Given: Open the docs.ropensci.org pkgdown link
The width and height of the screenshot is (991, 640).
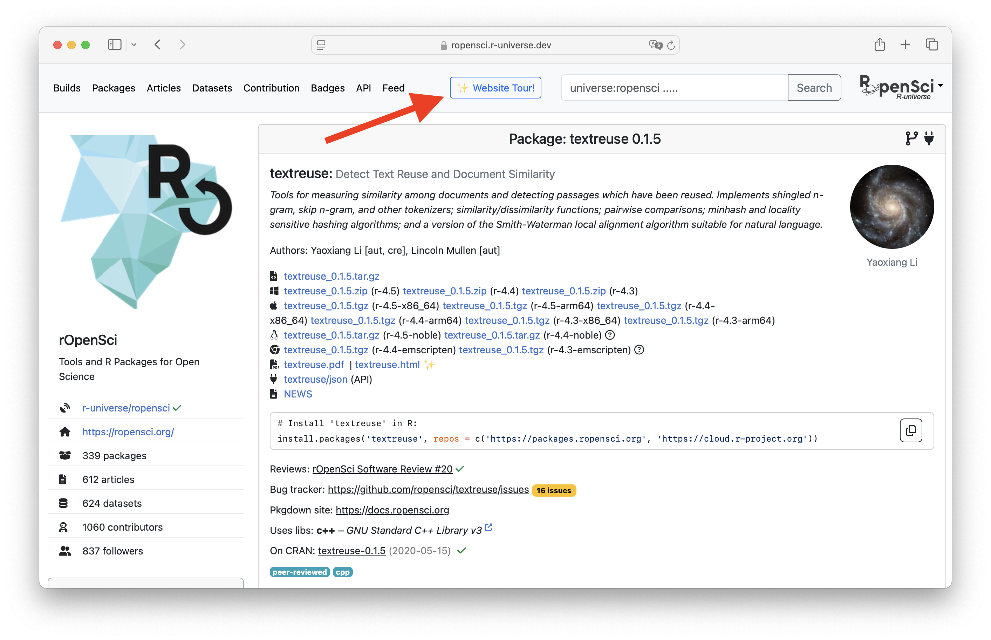Looking at the screenshot, I should click(392, 510).
